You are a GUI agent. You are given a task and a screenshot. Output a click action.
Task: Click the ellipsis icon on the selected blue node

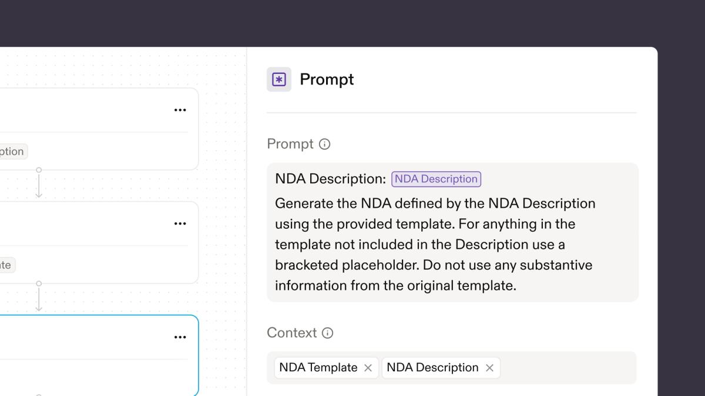pyautogui.click(x=180, y=336)
